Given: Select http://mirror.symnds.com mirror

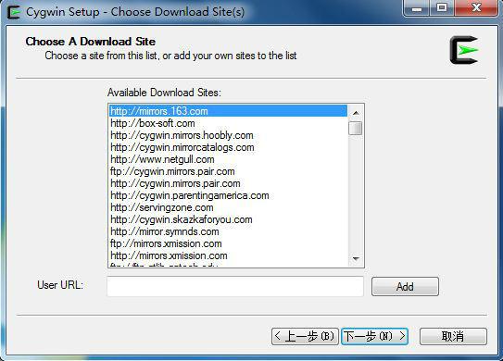Looking at the screenshot, I should point(228,231).
